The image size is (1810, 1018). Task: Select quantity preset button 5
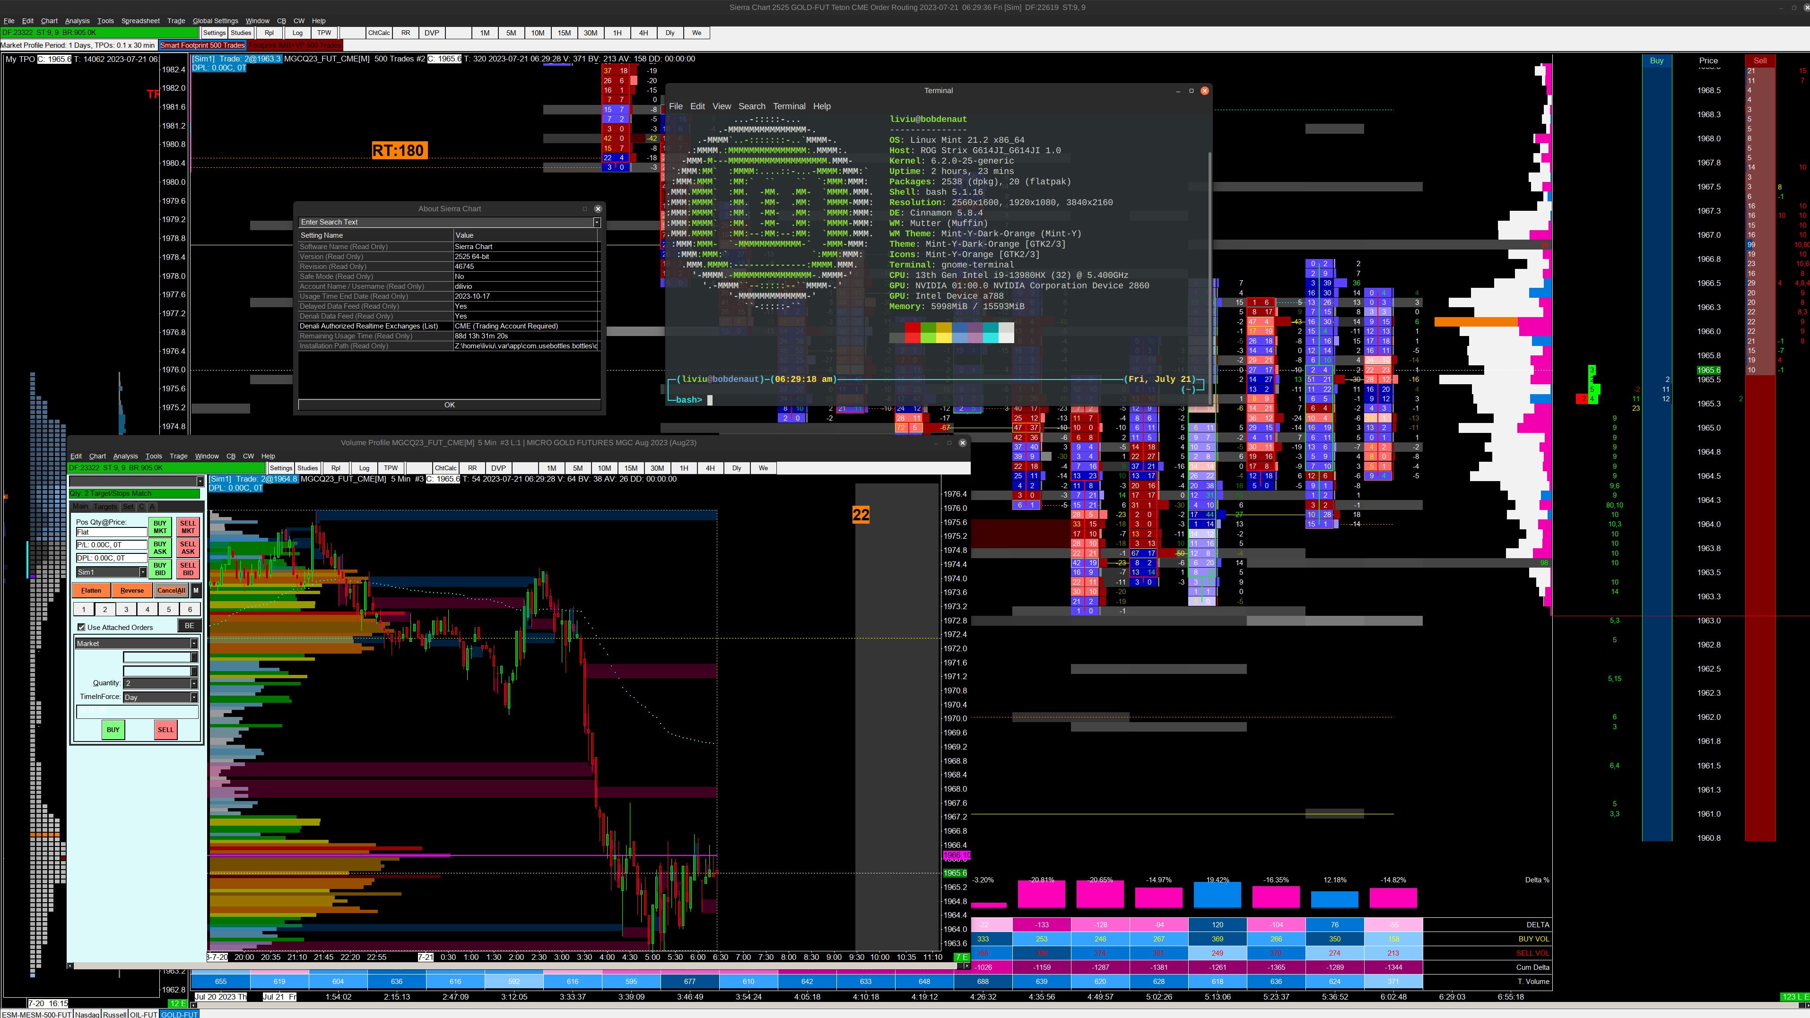coord(169,609)
